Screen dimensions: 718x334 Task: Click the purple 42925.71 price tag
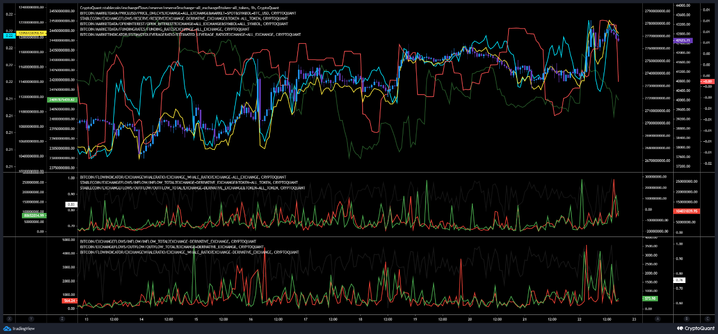click(x=682, y=40)
